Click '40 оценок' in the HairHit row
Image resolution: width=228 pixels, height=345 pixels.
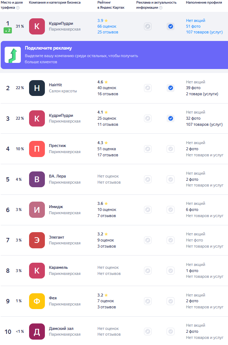[107, 88]
